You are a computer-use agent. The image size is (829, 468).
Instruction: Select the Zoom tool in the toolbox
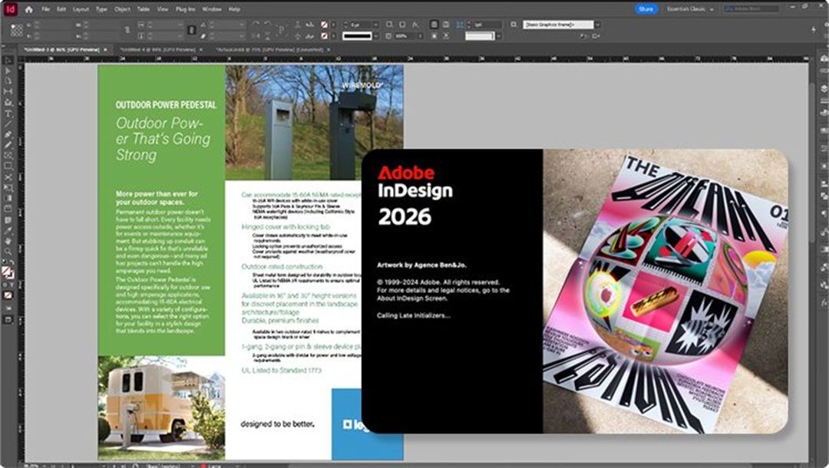(8, 250)
